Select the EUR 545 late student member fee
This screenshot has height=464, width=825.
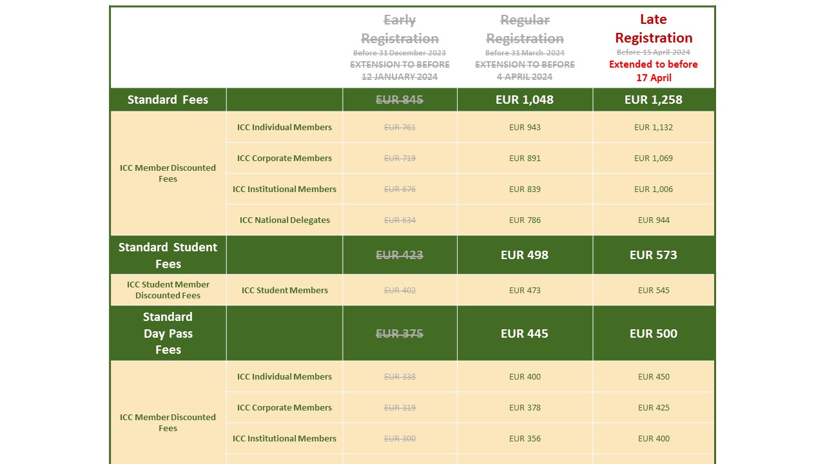(x=653, y=290)
